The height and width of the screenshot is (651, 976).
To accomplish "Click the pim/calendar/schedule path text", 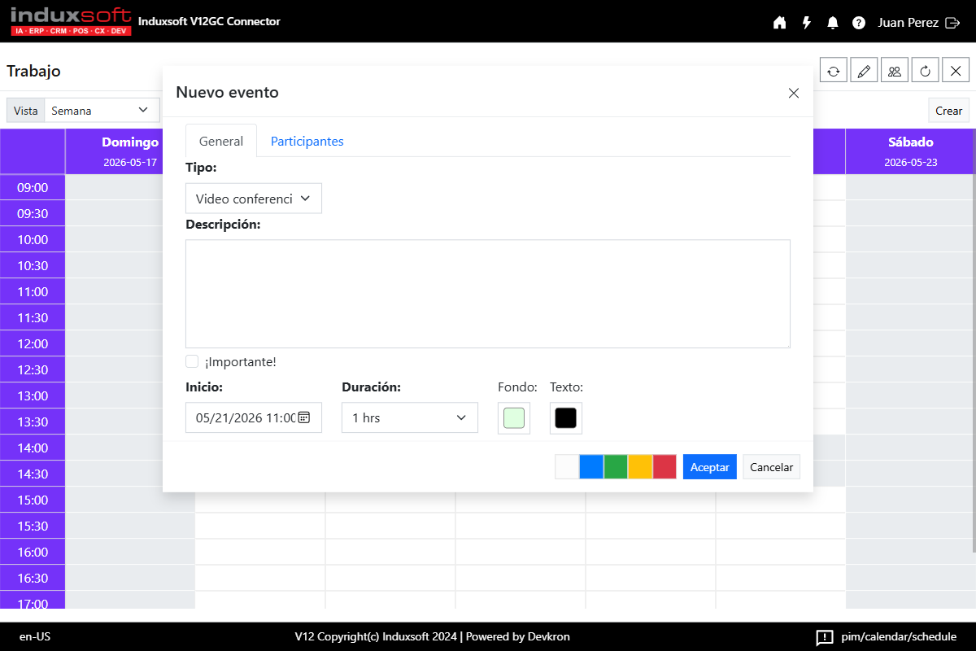I will tap(899, 637).
